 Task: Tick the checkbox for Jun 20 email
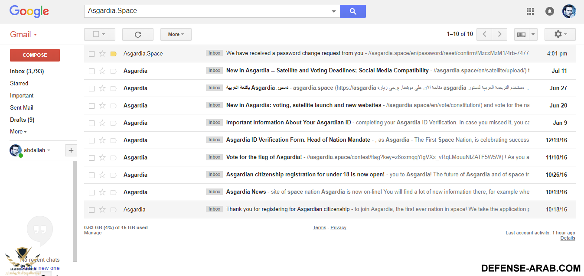91,106
